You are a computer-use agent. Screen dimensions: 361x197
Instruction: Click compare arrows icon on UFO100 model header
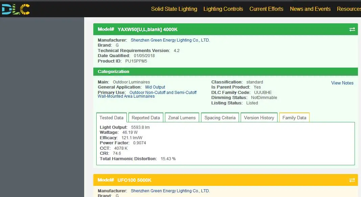tap(352, 180)
